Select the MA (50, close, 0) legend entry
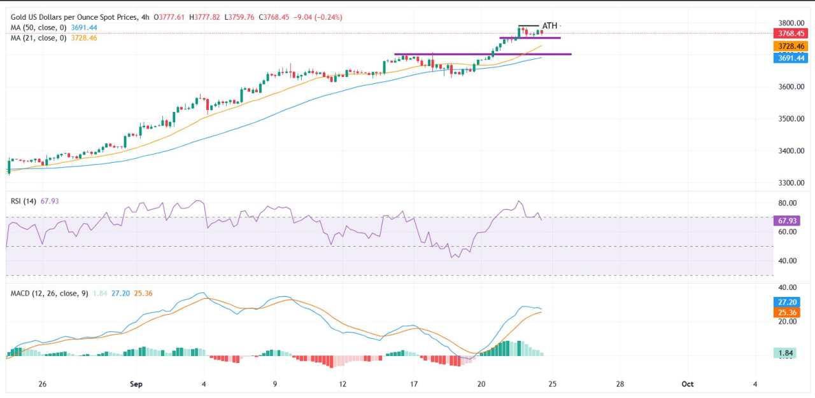Screen dimensions: 815x398 [40, 28]
